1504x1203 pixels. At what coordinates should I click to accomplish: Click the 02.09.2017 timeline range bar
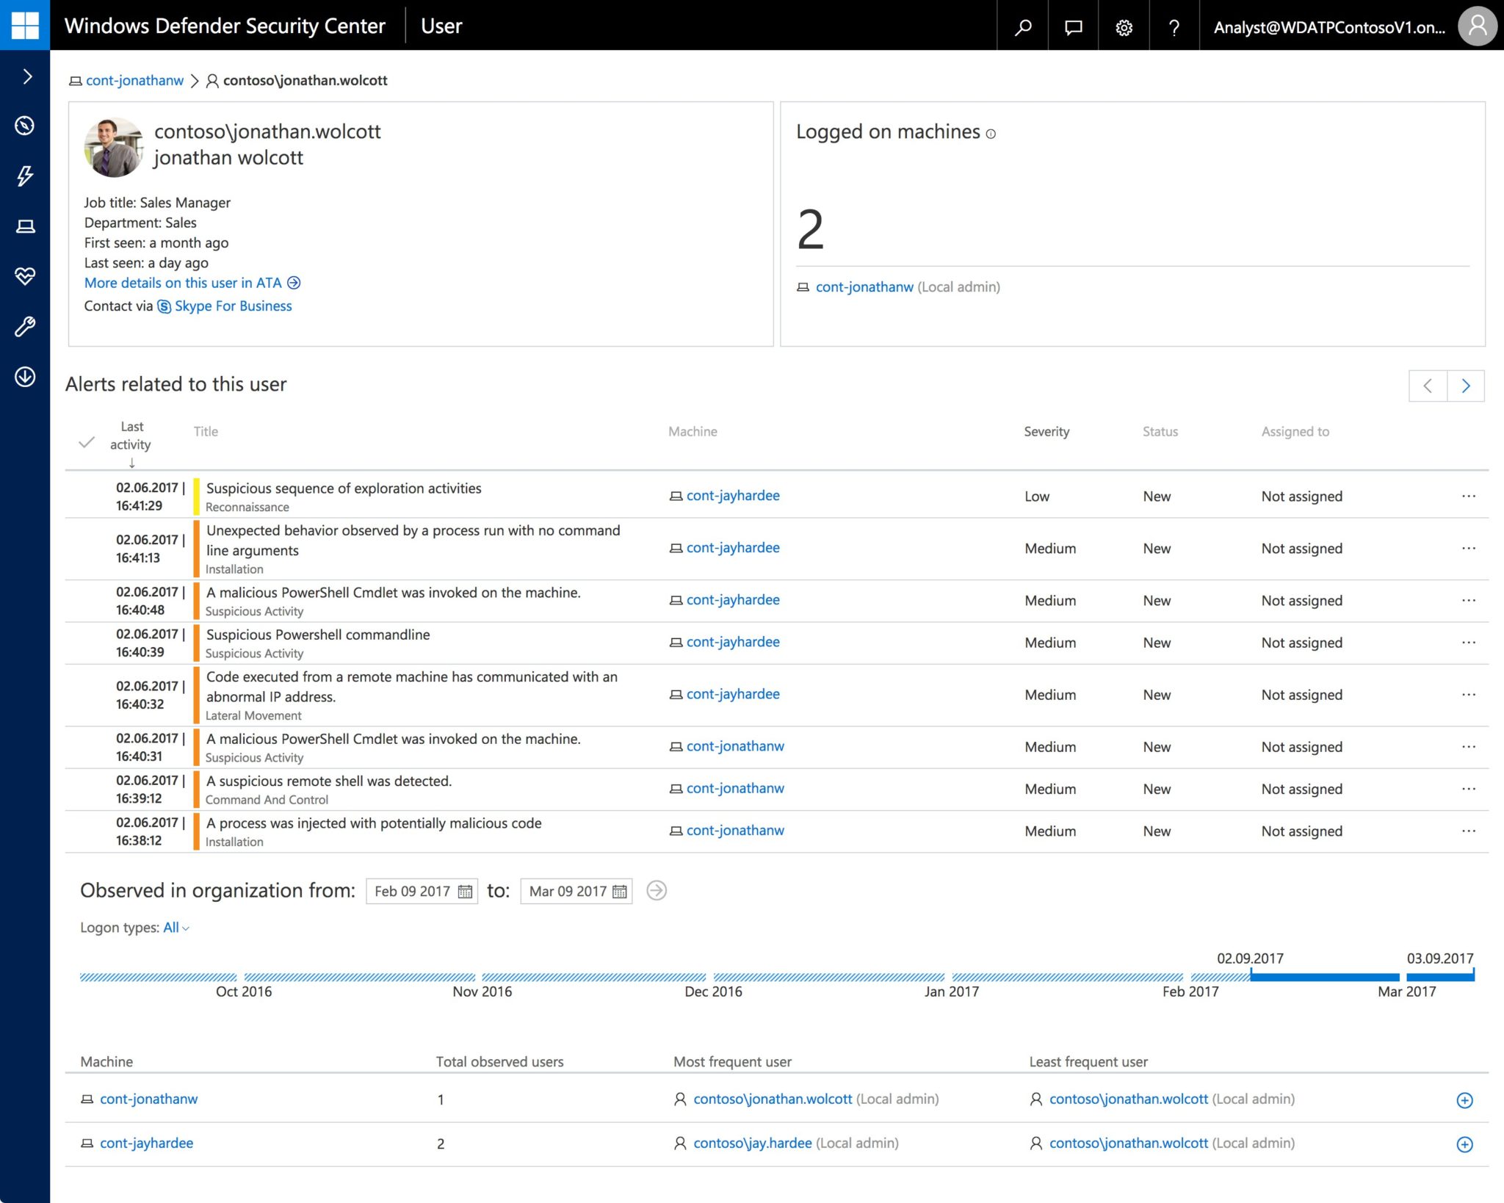coord(1324,977)
